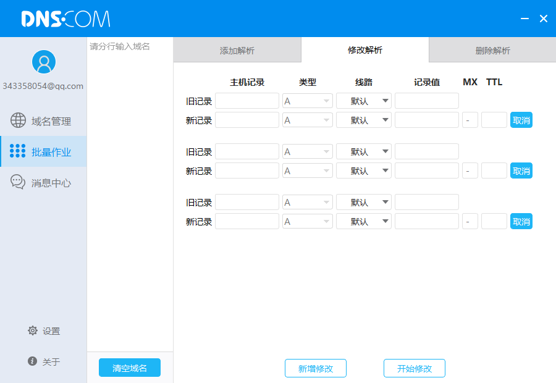Close the DNS.COM window
The height and width of the screenshot is (383, 556).
(x=544, y=19)
